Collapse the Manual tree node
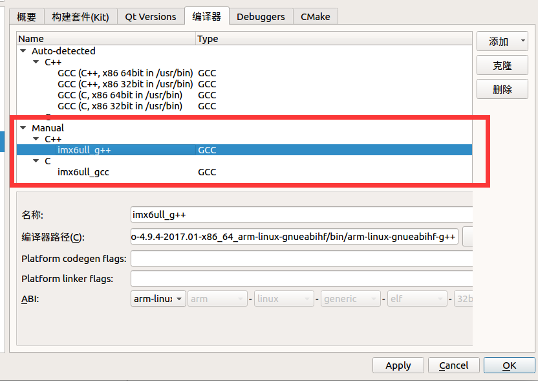The width and height of the screenshot is (538, 381). (x=23, y=127)
